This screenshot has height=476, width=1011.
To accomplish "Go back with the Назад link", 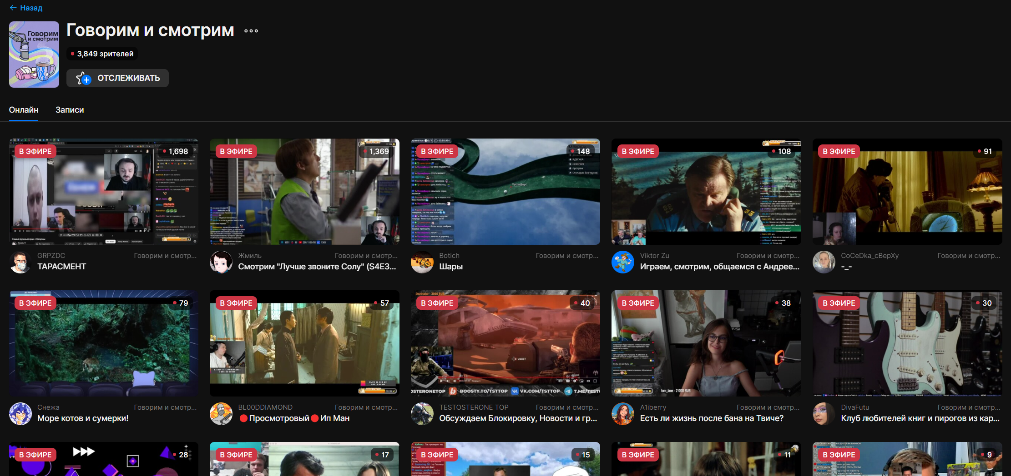I will tap(26, 8).
